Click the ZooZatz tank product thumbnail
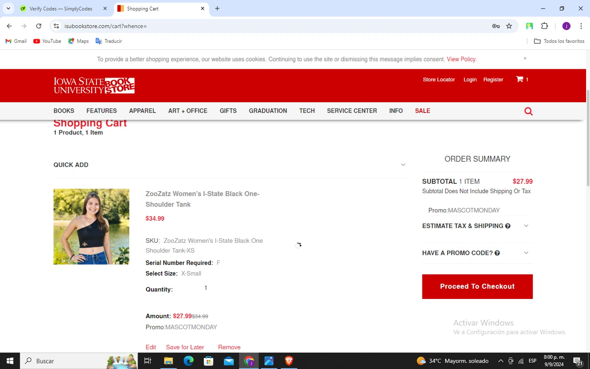 point(91,227)
